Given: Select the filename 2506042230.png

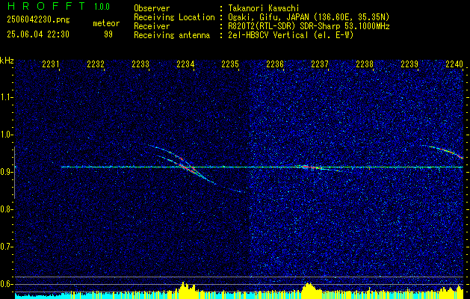Looking at the screenshot, I should click(x=38, y=20).
